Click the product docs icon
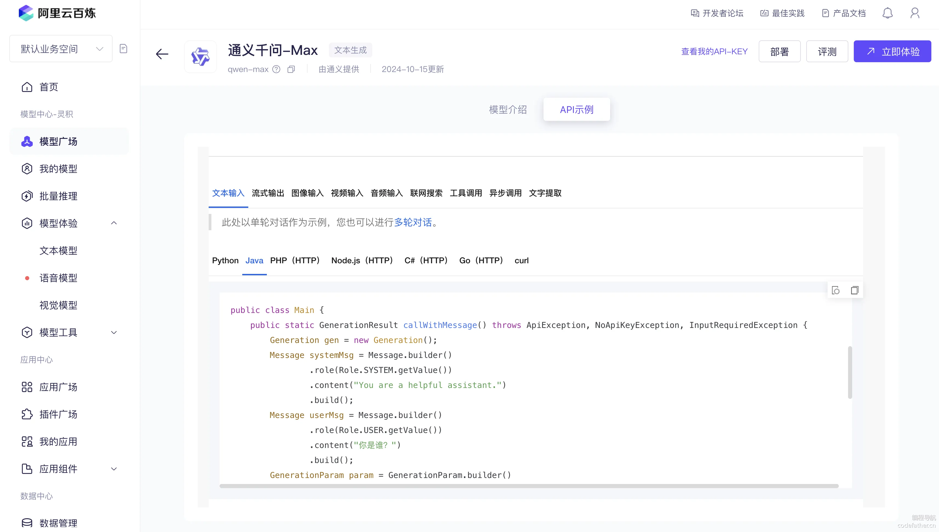Image resolution: width=939 pixels, height=532 pixels. tap(825, 13)
